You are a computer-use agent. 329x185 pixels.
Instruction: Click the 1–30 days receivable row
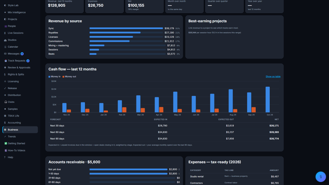click(x=114, y=174)
